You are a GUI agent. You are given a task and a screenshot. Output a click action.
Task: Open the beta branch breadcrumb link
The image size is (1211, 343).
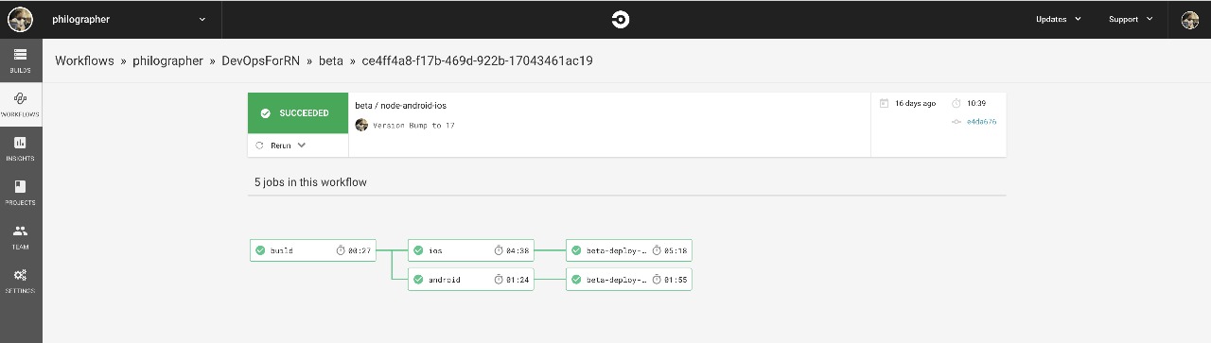click(331, 60)
